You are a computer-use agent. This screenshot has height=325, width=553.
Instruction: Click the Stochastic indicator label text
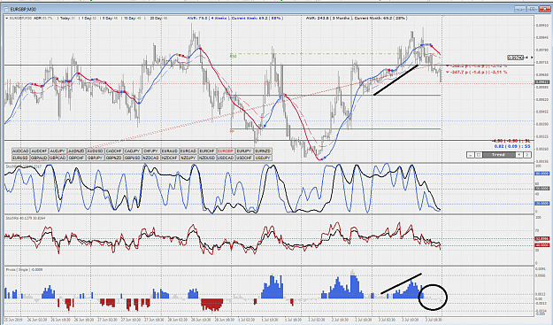tap(24, 166)
